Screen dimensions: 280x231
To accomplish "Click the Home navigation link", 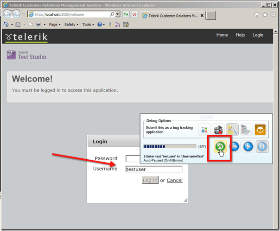I will 222,35.
